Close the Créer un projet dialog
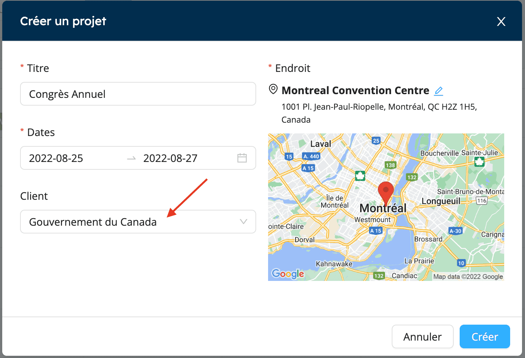The width and height of the screenshot is (525, 358). (x=501, y=21)
